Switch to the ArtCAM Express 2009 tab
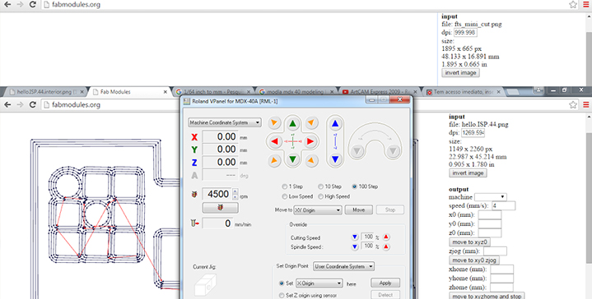This screenshot has height=299, width=592. click(x=380, y=92)
